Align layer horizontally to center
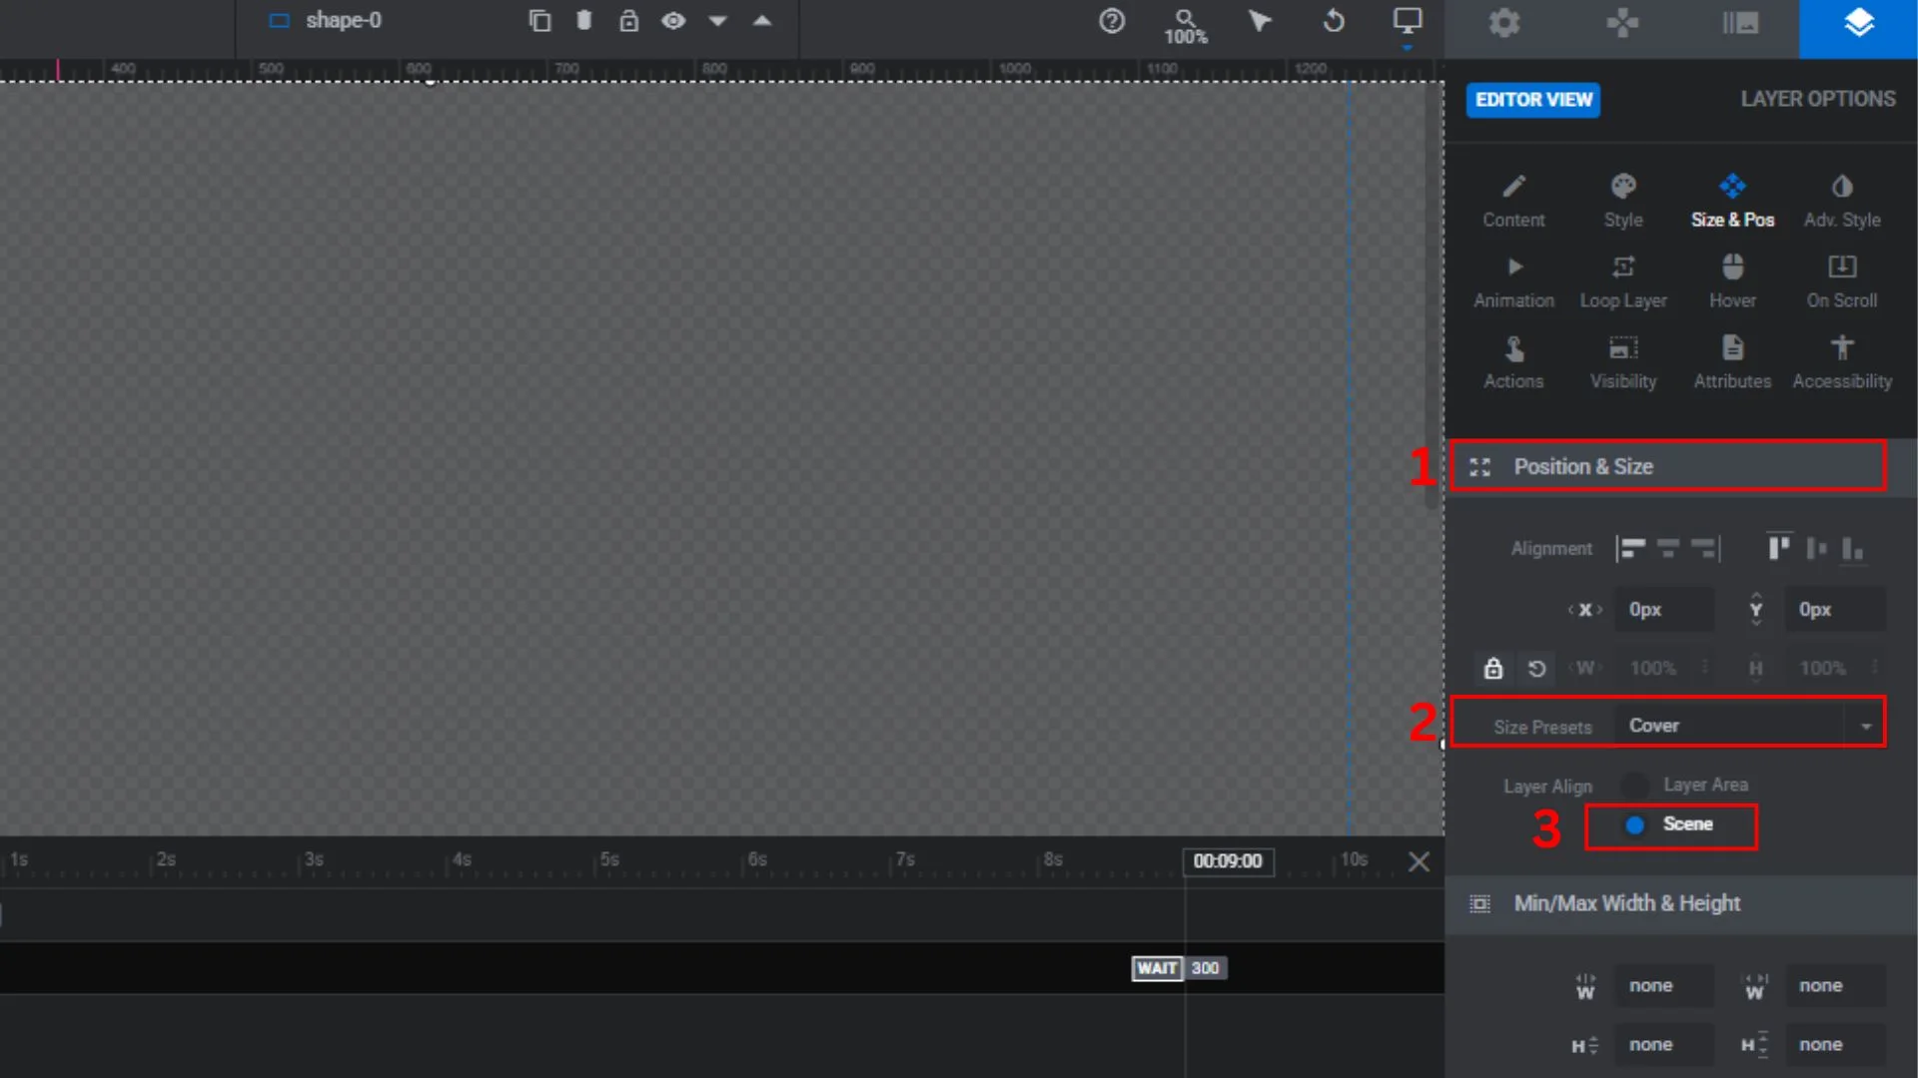Screen dimensions: 1918x1078 (1668, 548)
